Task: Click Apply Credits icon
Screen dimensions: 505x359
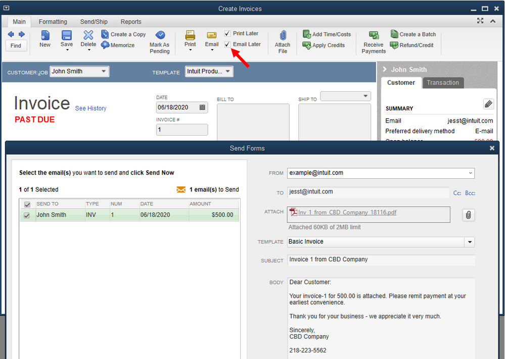Action: (307, 45)
